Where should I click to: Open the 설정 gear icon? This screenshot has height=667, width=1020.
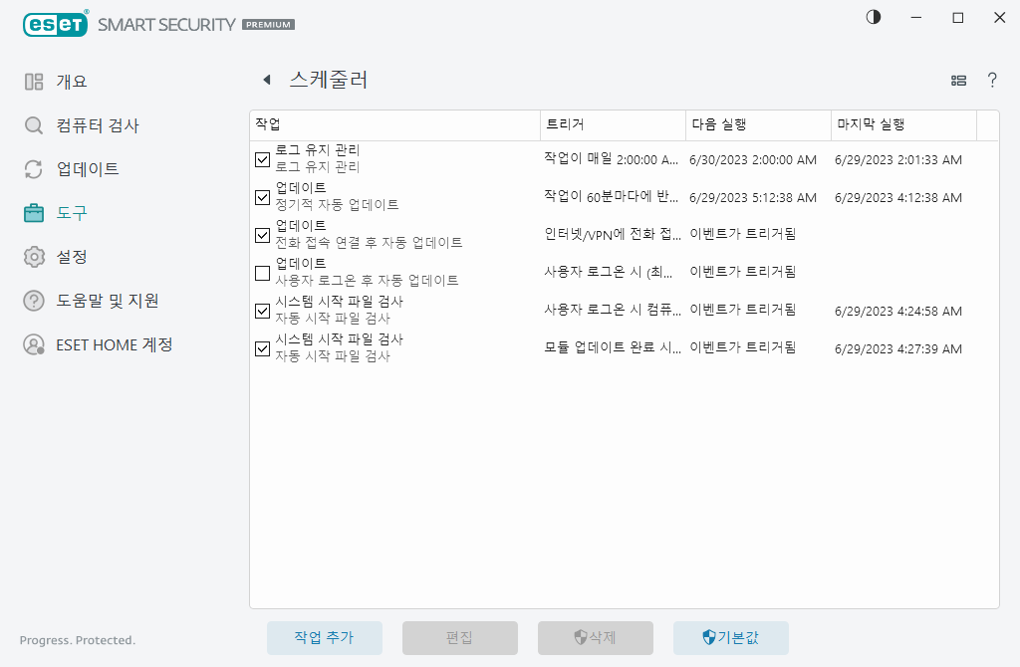(35, 256)
